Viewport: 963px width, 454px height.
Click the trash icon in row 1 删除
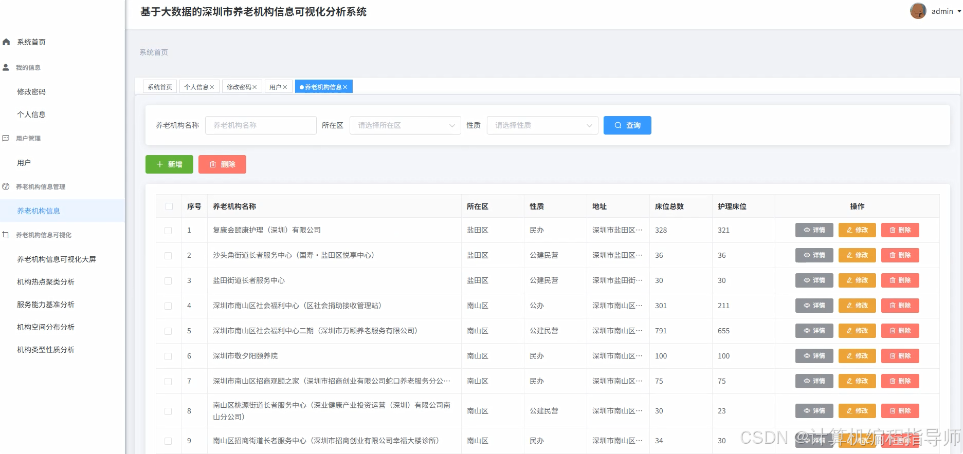893,230
